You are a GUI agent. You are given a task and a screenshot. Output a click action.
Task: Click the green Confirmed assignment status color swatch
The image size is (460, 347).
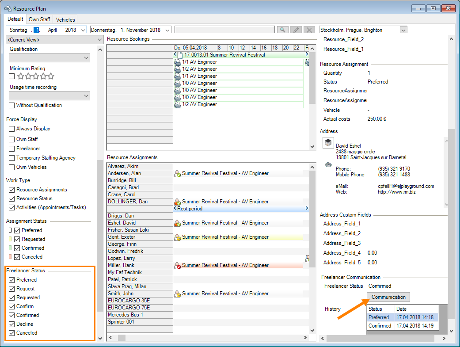coord(10,248)
